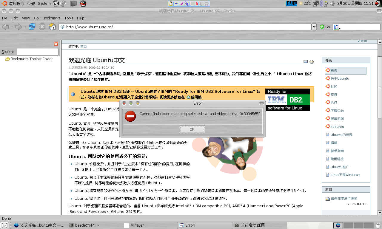Screen dimensions: 382x229
Task: Open the View menu
Action: [26, 18]
